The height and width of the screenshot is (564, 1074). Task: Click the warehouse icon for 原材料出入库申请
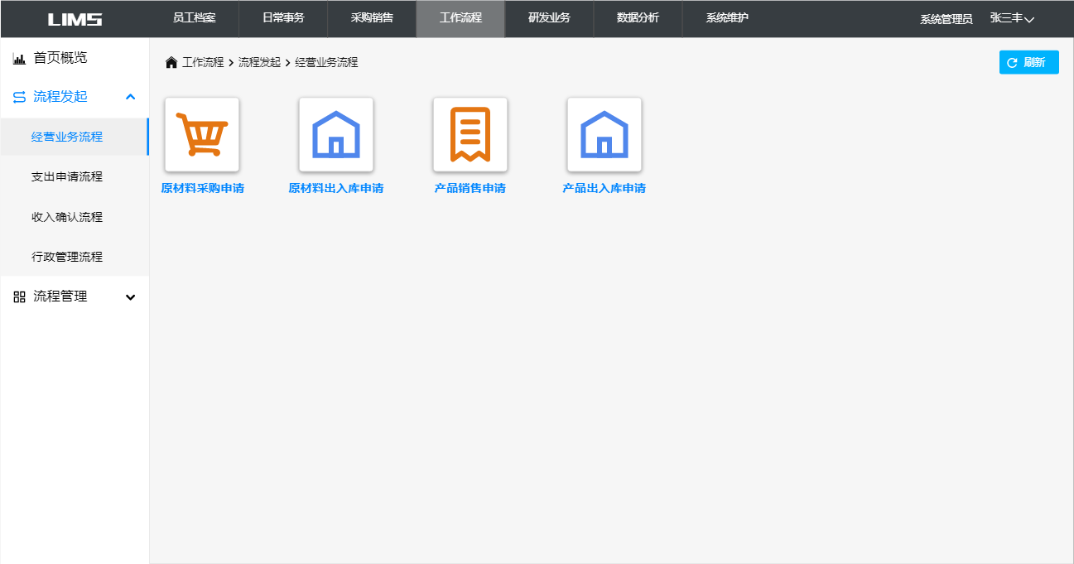(x=336, y=134)
